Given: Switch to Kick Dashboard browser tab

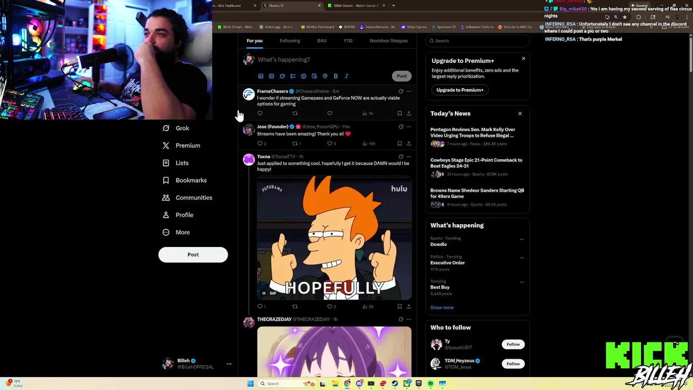Looking at the screenshot, I should click(236, 5).
